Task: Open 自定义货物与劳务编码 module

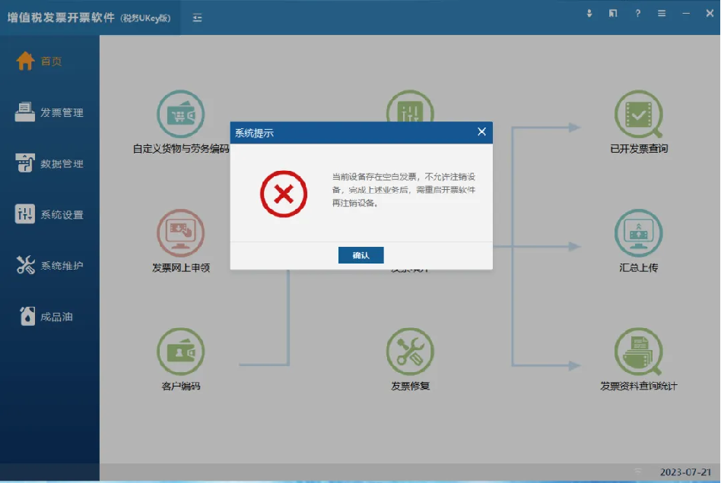Action: pyautogui.click(x=181, y=112)
